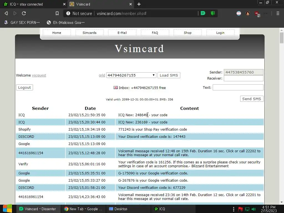284x213 pixels.
Task: Open the E-Mail menu item
Action: pos(122,33)
